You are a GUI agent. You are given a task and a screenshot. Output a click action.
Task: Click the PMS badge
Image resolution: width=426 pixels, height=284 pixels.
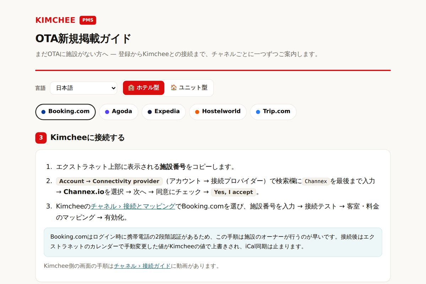(x=88, y=20)
